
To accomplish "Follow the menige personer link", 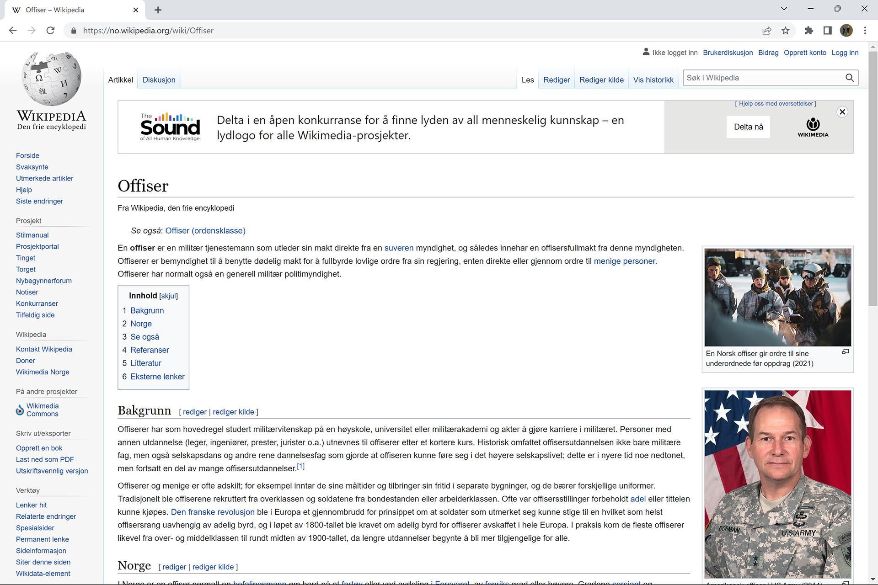I will point(624,261).
